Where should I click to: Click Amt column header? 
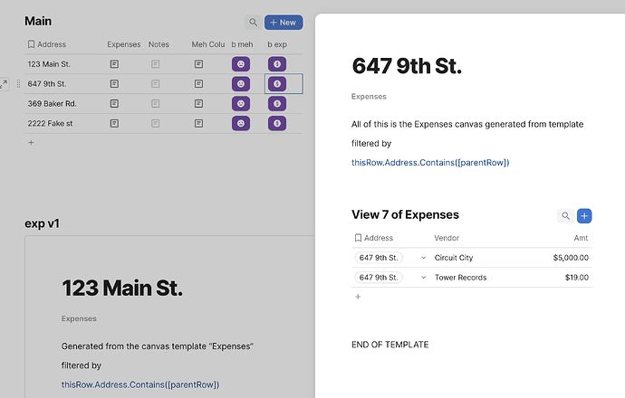tap(581, 238)
